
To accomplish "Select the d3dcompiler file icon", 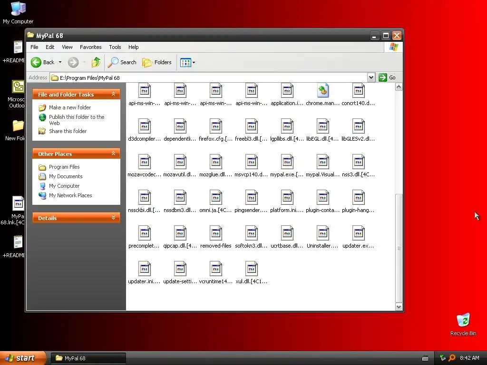I will click(x=145, y=126).
